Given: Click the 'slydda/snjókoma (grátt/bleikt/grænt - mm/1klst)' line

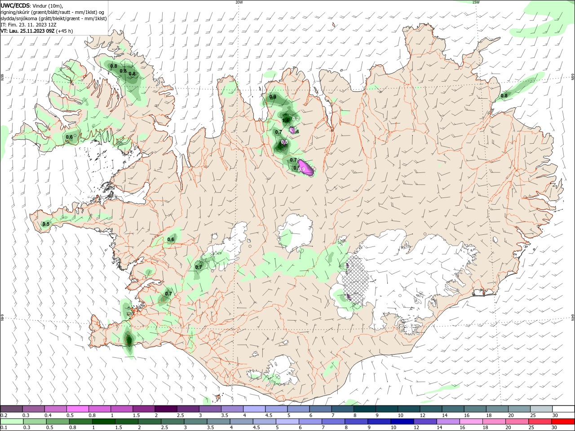Looking at the screenshot, I should (54, 18).
